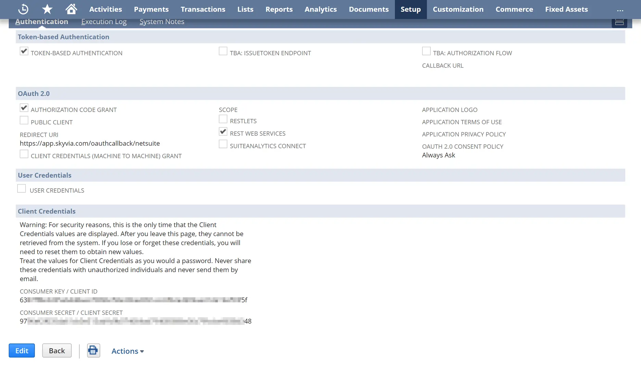Screen dimensions: 641x369
Task: Switch to the System Notes subtab
Action: pos(162,22)
